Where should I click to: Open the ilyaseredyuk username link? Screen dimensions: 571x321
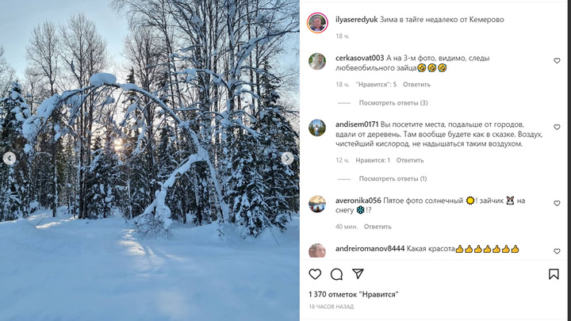[x=357, y=20]
